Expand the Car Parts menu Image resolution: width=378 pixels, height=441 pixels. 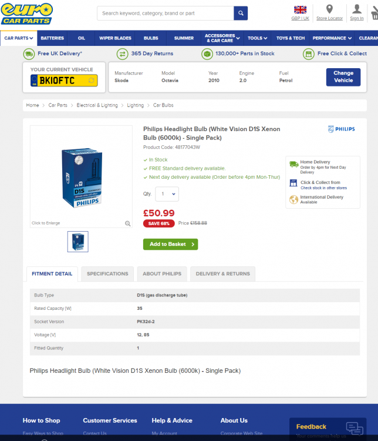coord(19,38)
